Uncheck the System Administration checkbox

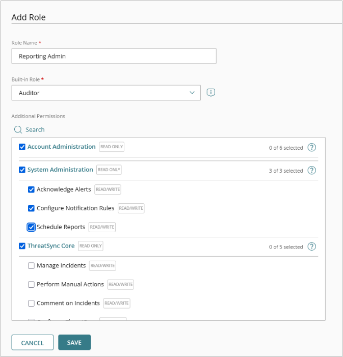coord(22,170)
